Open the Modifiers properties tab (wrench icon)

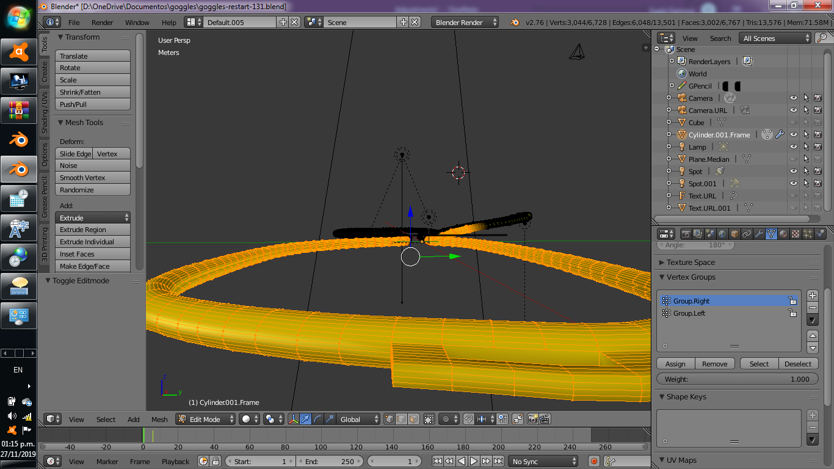[x=759, y=234]
